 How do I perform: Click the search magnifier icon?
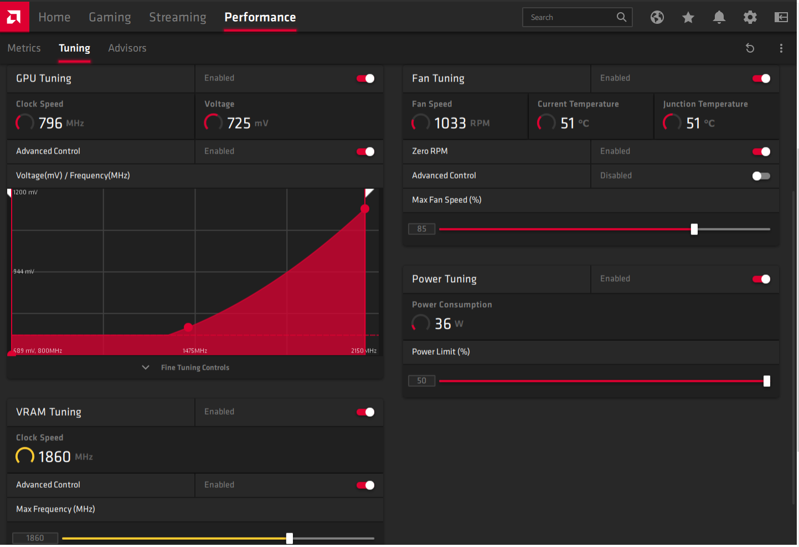point(622,17)
